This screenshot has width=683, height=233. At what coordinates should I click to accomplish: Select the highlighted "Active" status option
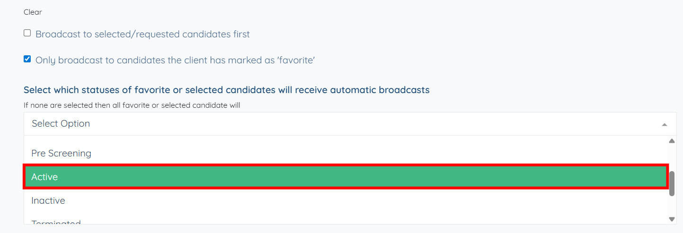coord(44,177)
